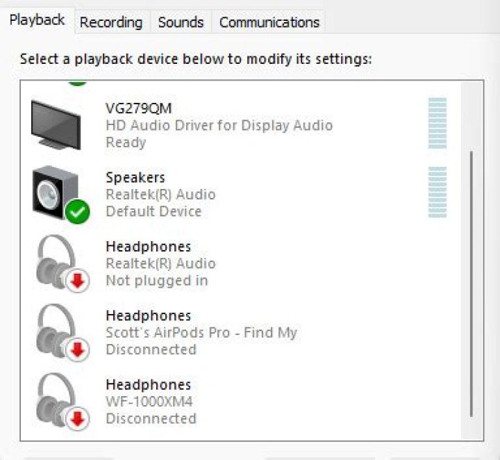
Task: Switch to the Recording tab
Action: [111, 22]
